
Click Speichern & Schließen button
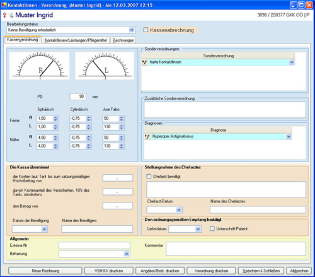(261, 271)
